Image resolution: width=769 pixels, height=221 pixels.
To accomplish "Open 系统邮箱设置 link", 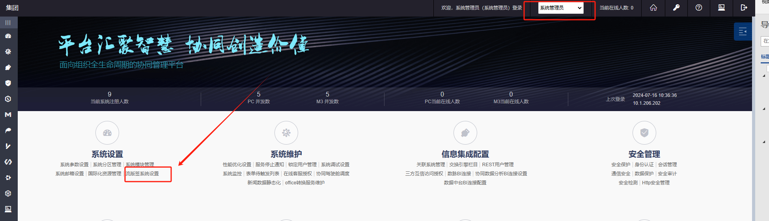I will pyautogui.click(x=69, y=174).
